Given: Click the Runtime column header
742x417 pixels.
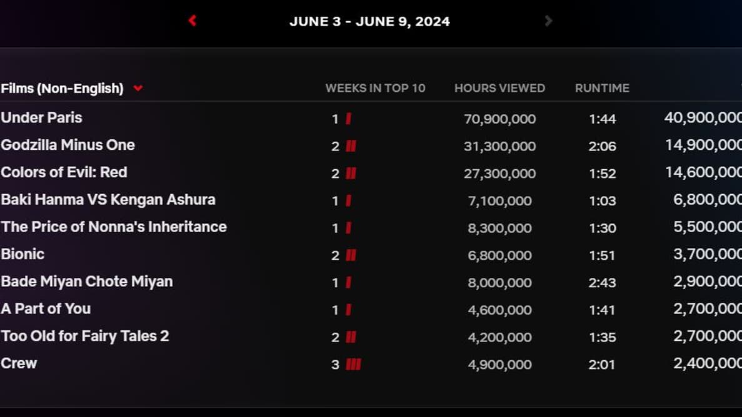Looking at the screenshot, I should point(602,89).
